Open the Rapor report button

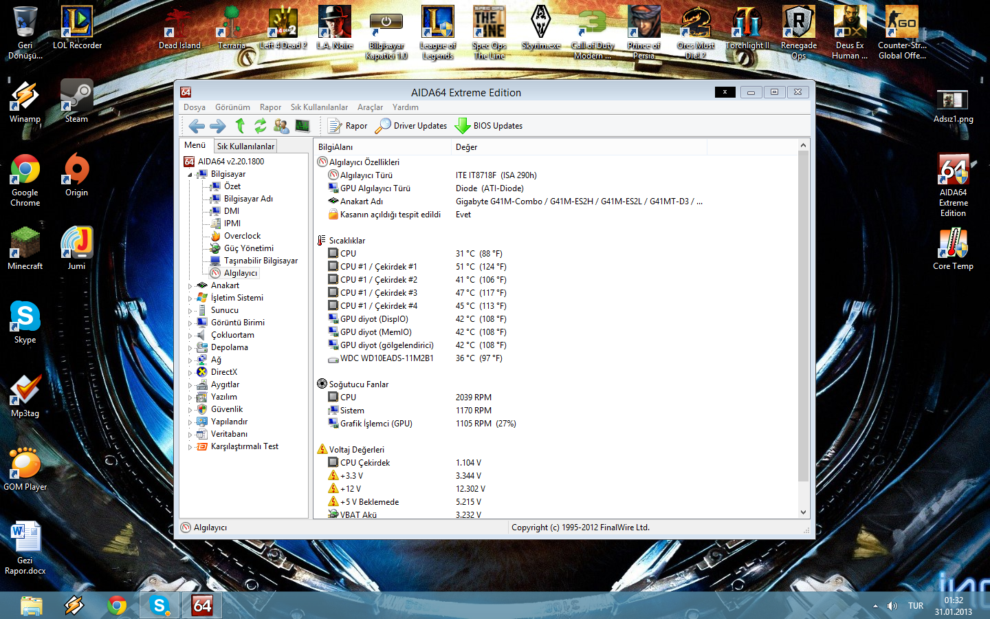(x=348, y=126)
